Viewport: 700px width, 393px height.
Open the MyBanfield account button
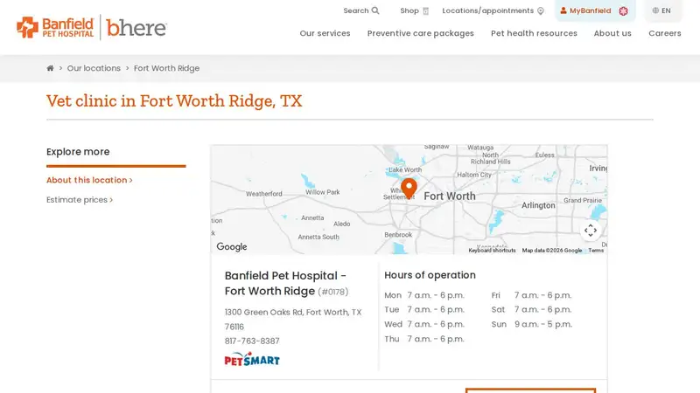pos(595,10)
